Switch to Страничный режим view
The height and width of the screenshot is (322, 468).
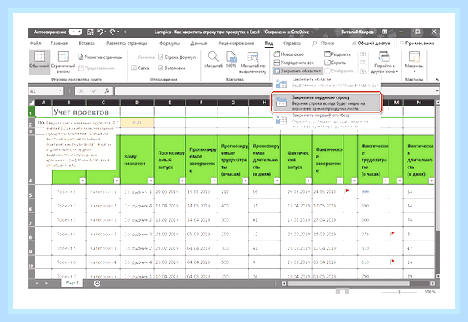[x=63, y=62]
